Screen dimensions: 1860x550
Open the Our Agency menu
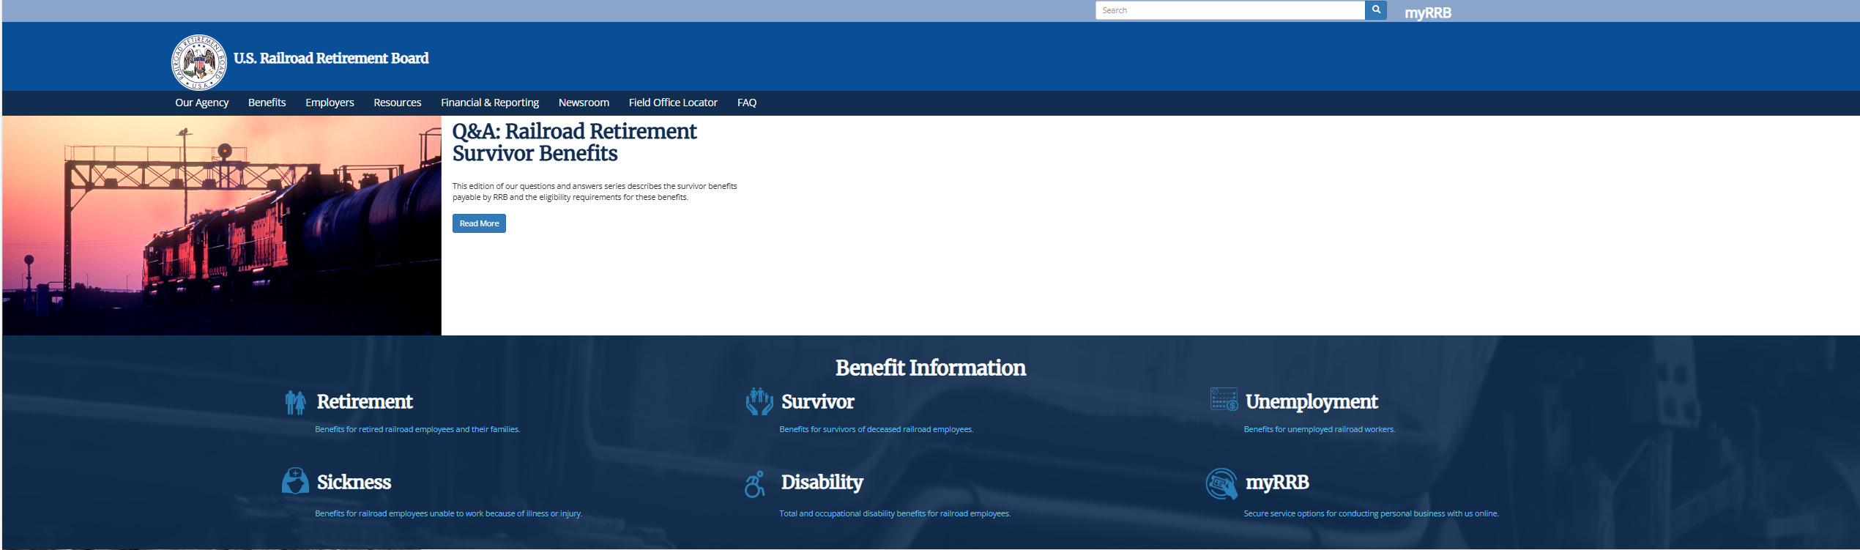point(202,103)
